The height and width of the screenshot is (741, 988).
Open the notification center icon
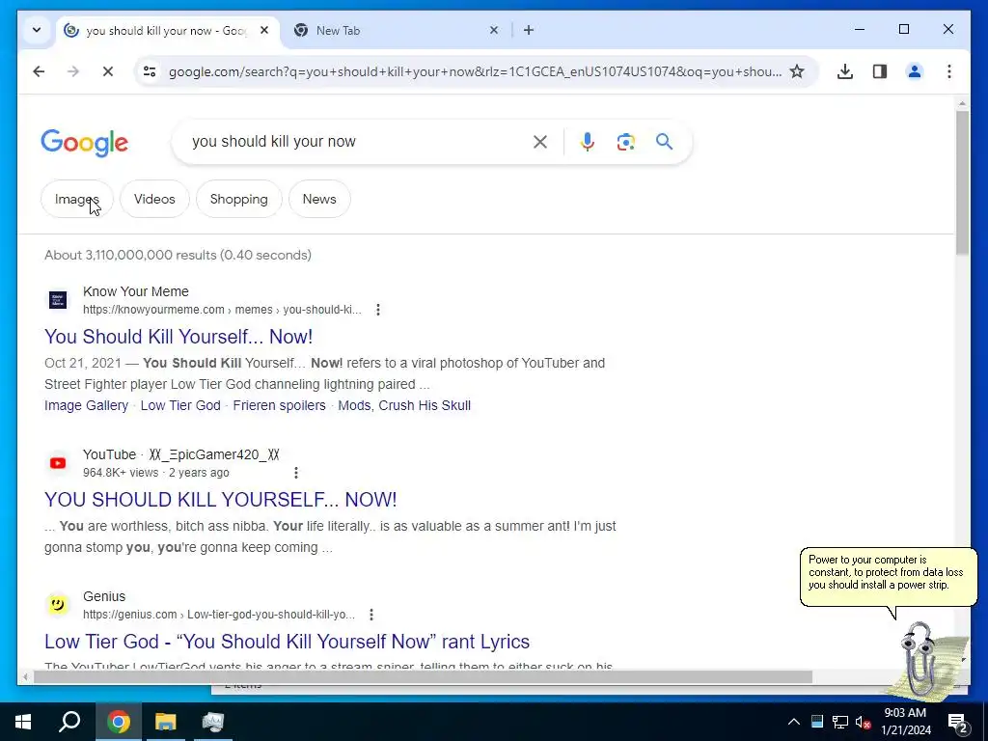[958, 722]
